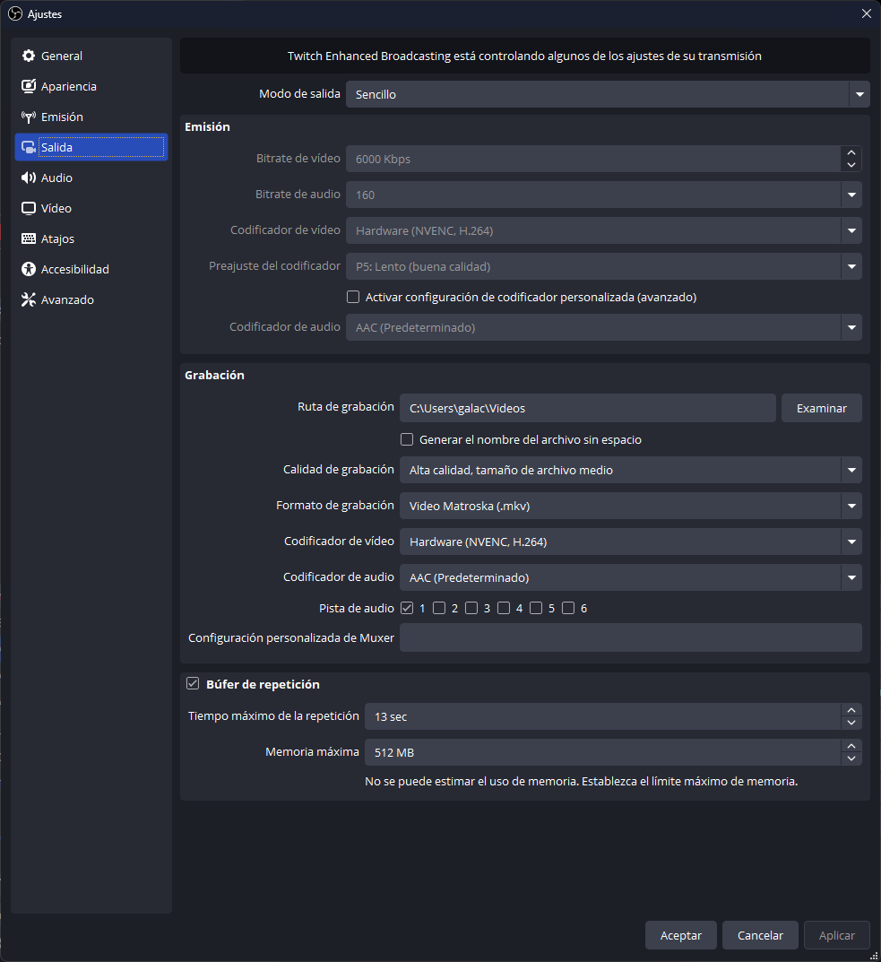
Task: Toggle filename without spaces checkbox
Action: pos(407,439)
